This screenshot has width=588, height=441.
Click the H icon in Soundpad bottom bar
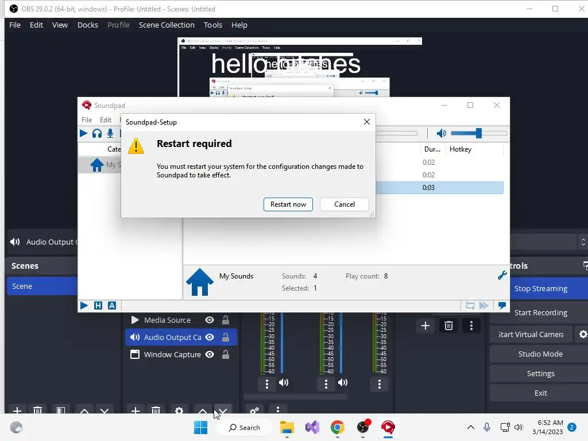click(98, 305)
